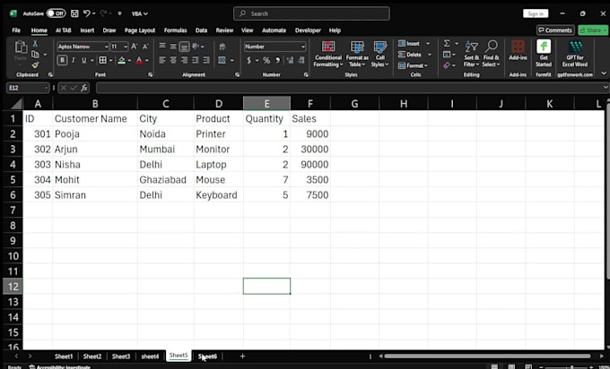Click the Center alignment icon
This screenshot has width=610, height=369.
pos(173,60)
